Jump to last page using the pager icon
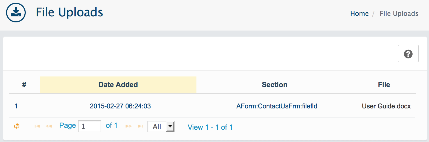 click(141, 126)
